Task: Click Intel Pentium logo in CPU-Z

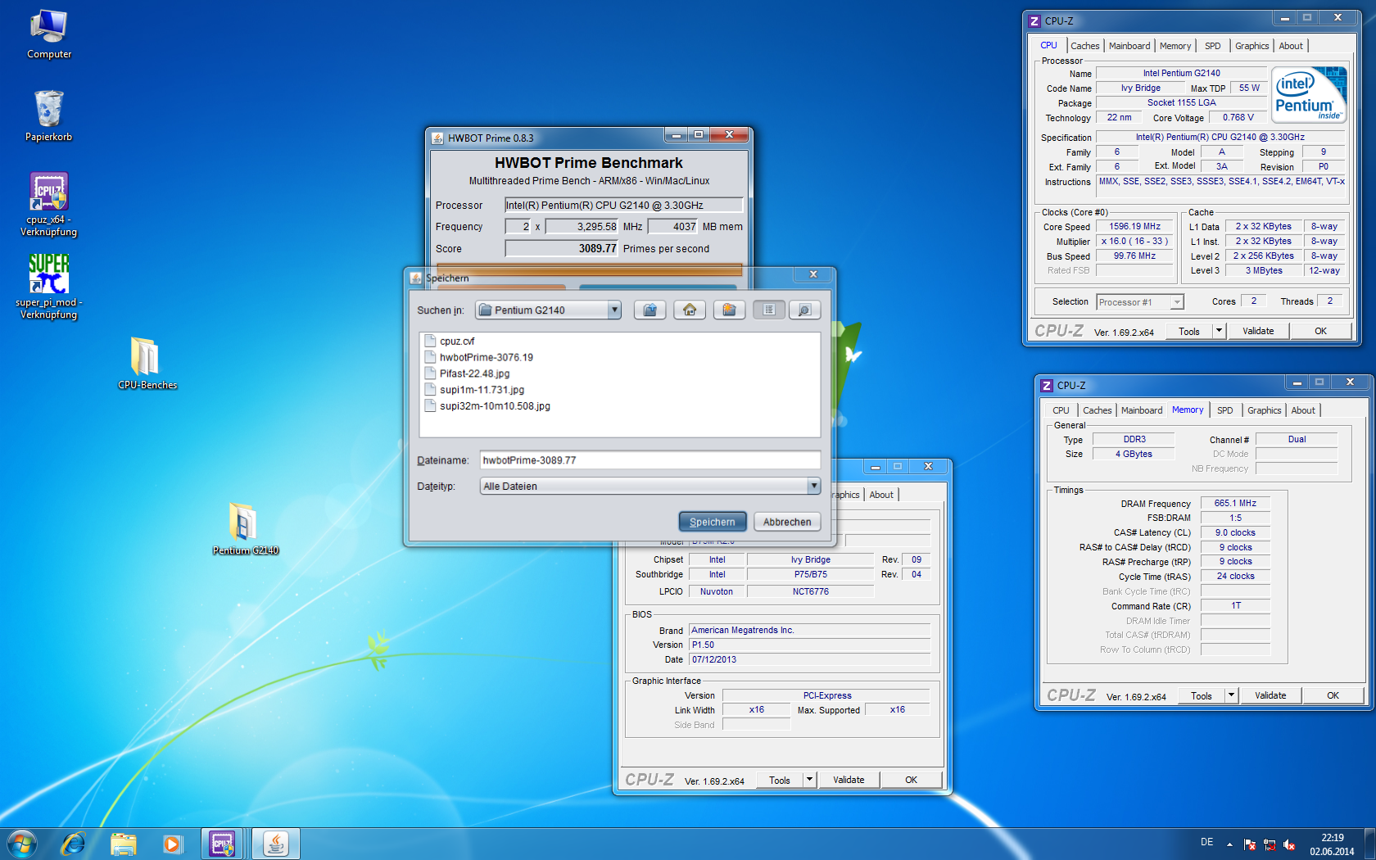Action: [1310, 94]
